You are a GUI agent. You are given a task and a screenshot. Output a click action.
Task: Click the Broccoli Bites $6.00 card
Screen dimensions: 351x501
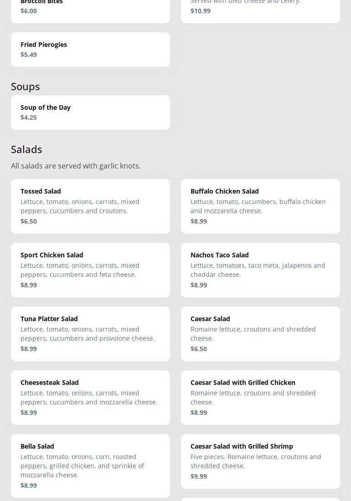[90, 9]
